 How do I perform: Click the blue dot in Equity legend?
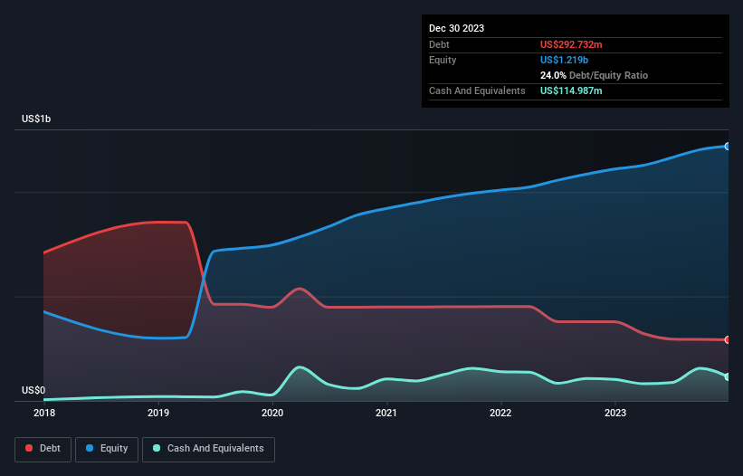coord(90,448)
